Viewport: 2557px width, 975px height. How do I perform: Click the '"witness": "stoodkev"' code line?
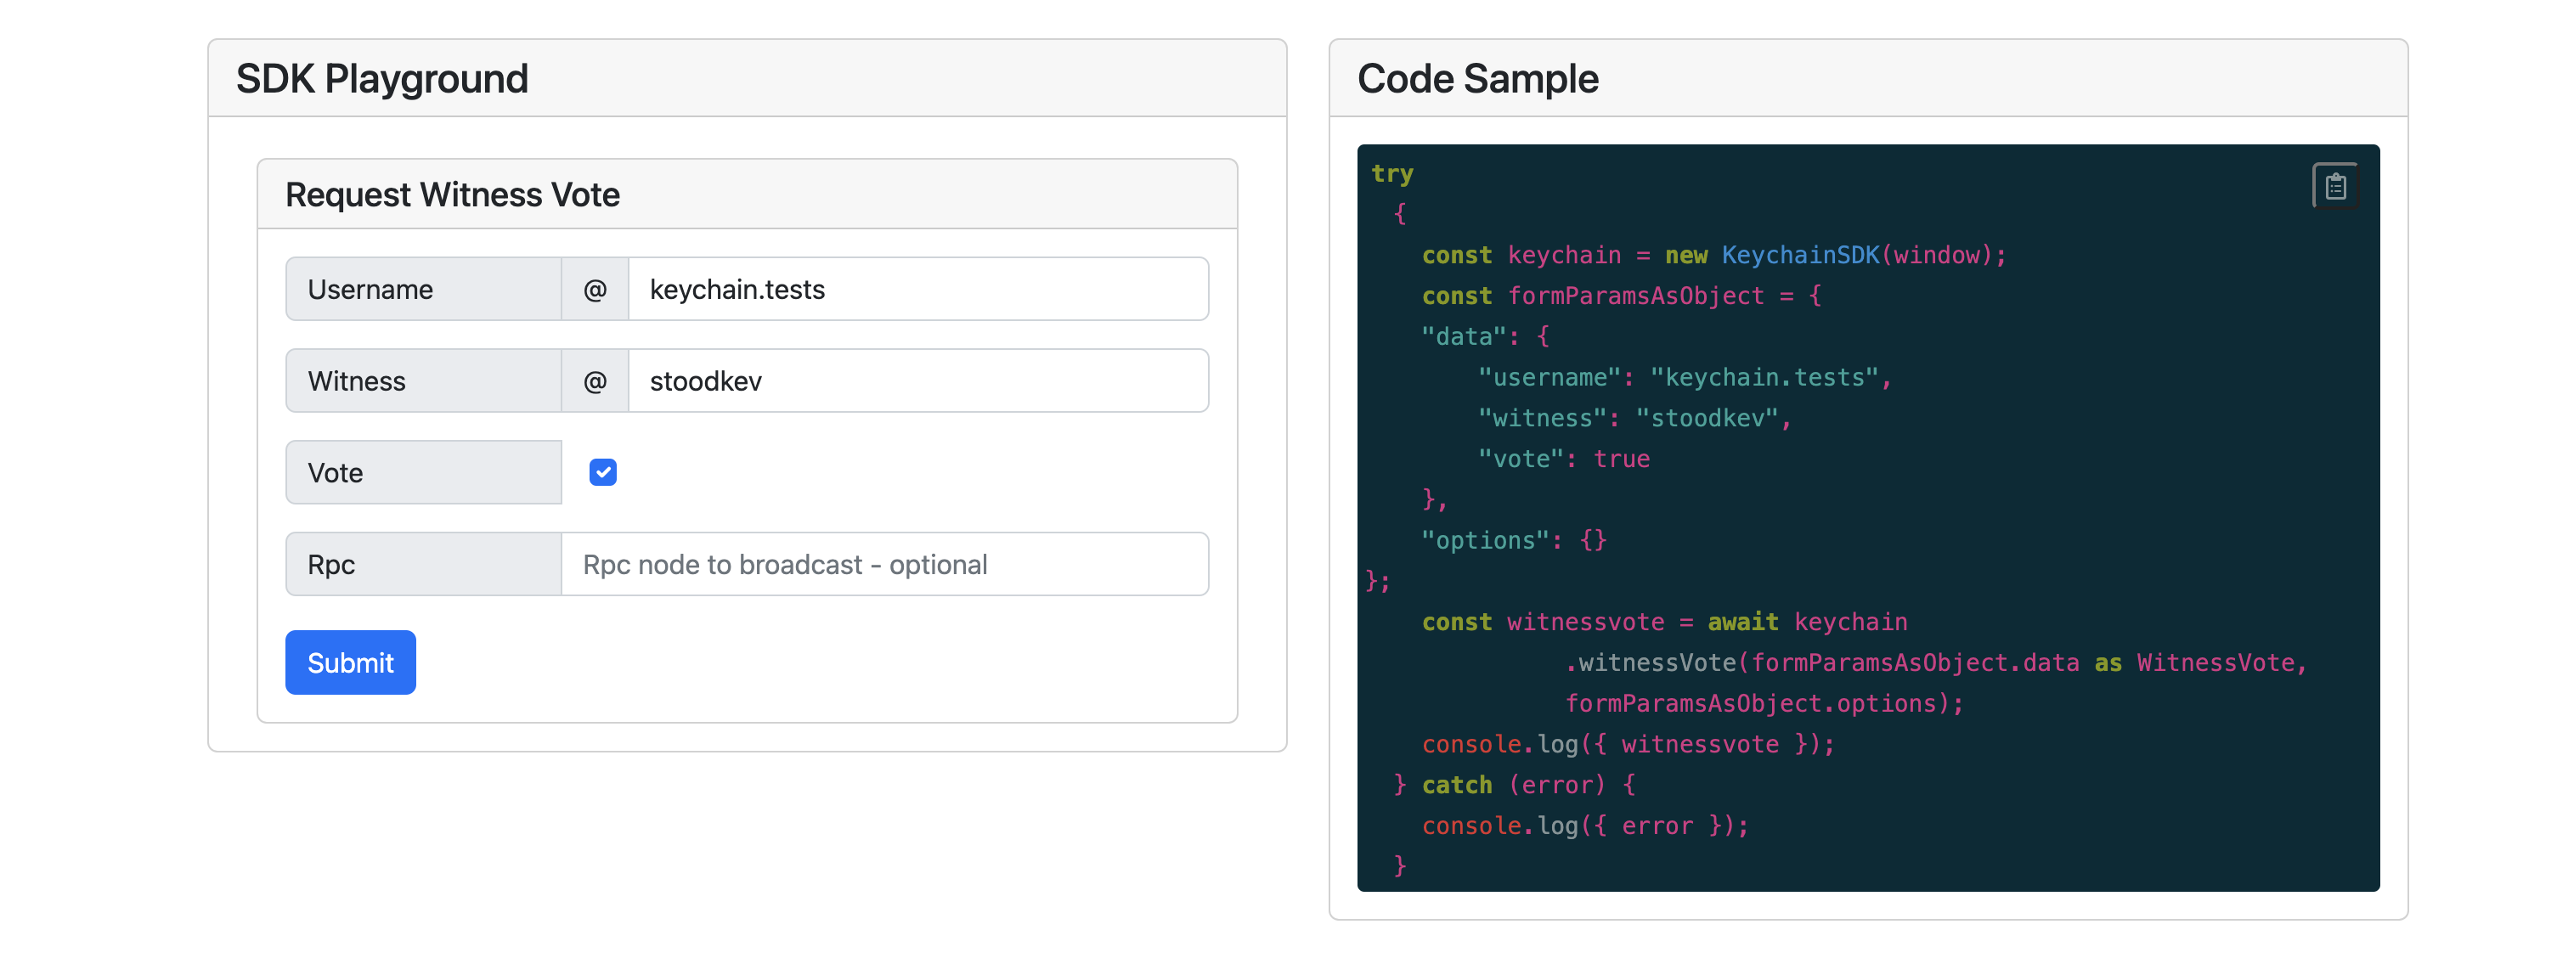click(x=1634, y=418)
